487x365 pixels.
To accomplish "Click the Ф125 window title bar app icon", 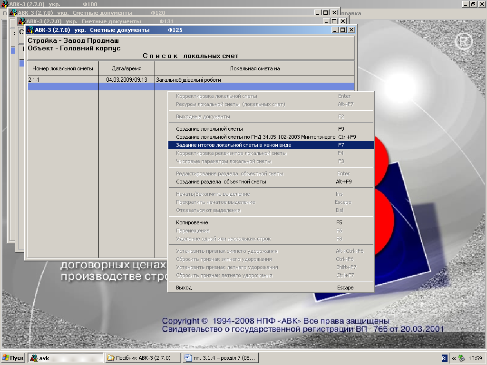I will 30,30.
